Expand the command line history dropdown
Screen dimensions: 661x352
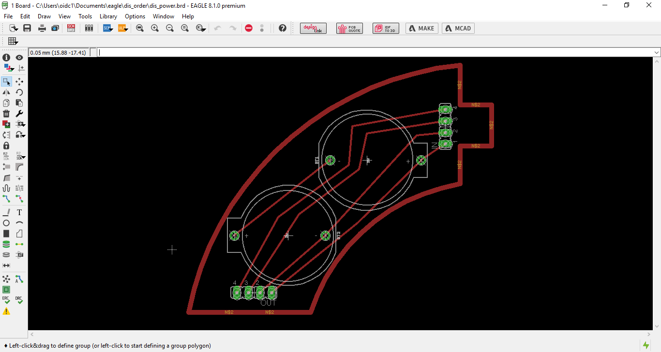pos(657,52)
